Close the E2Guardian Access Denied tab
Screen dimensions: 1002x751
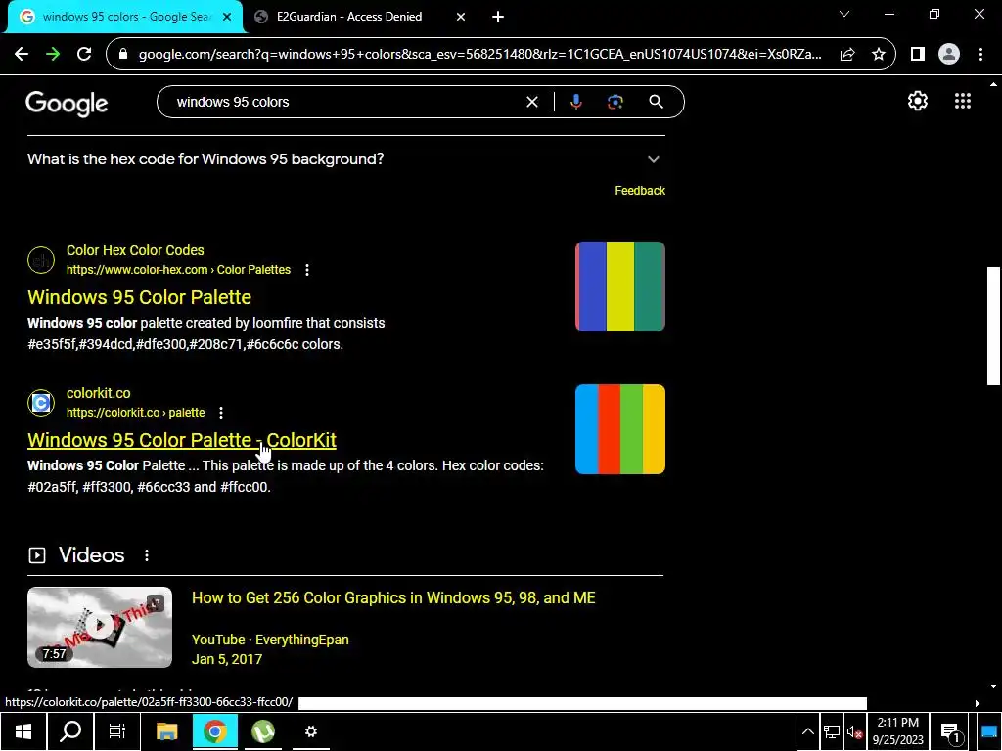coord(461,18)
